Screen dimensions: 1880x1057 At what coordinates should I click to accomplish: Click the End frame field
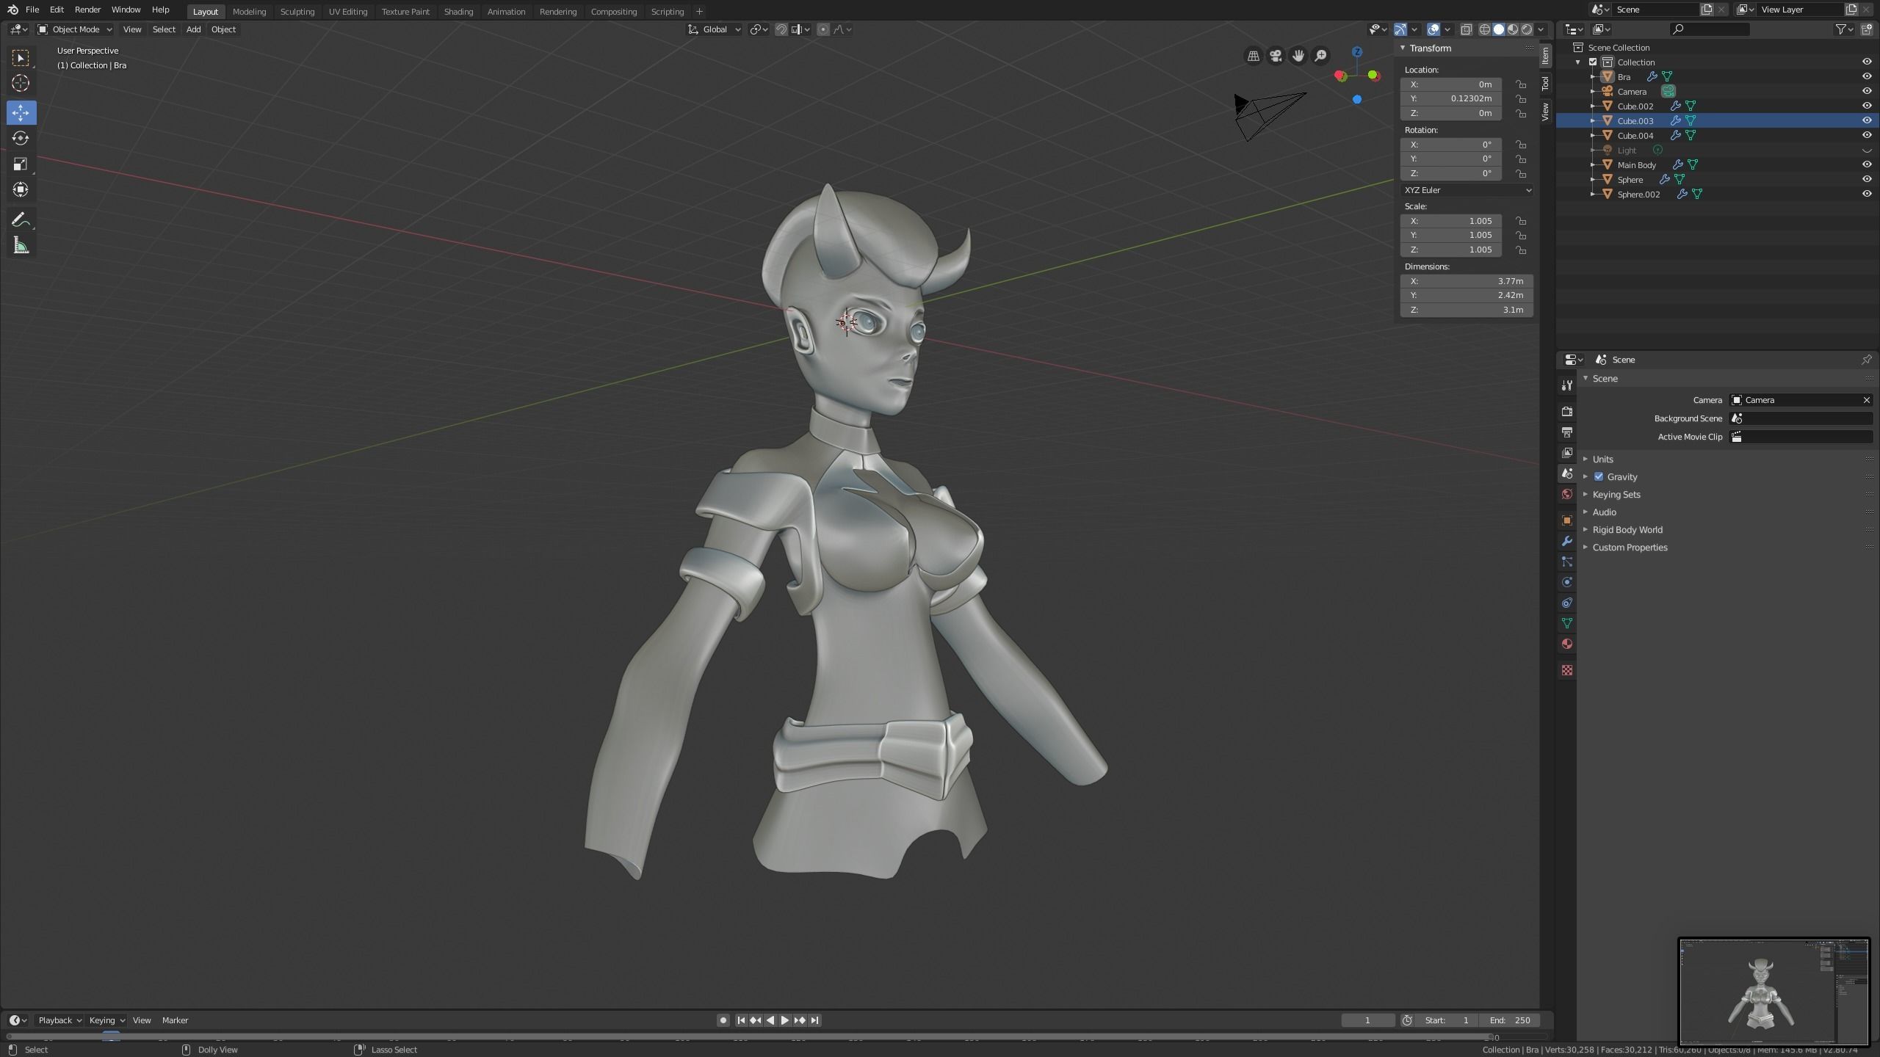[x=1511, y=1020]
